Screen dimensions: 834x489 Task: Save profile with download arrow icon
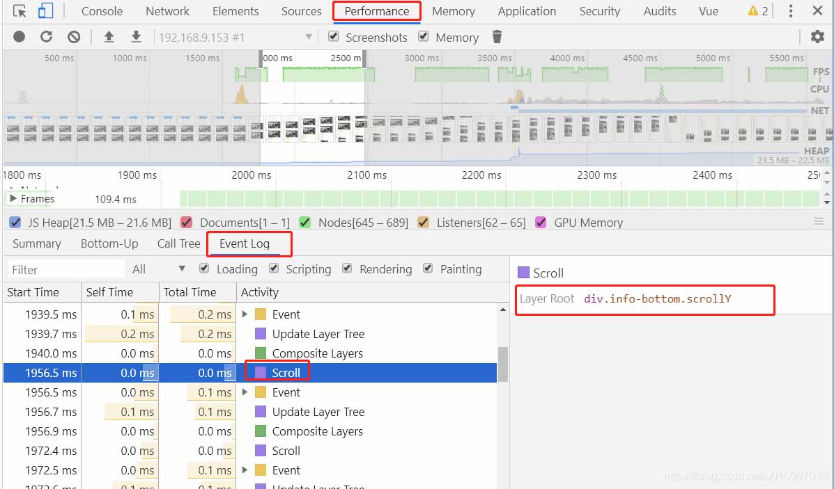[x=136, y=37]
